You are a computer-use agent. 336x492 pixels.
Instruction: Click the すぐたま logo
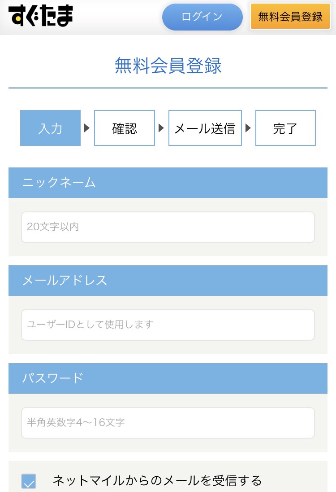(x=41, y=15)
